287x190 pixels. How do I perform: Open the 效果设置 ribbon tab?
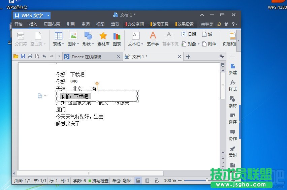pyautogui.click(x=185, y=24)
